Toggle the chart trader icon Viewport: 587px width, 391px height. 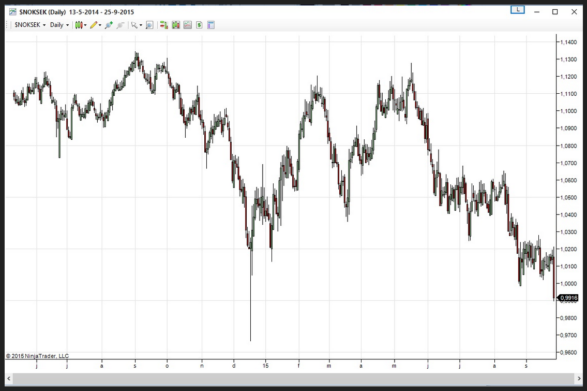pos(164,25)
